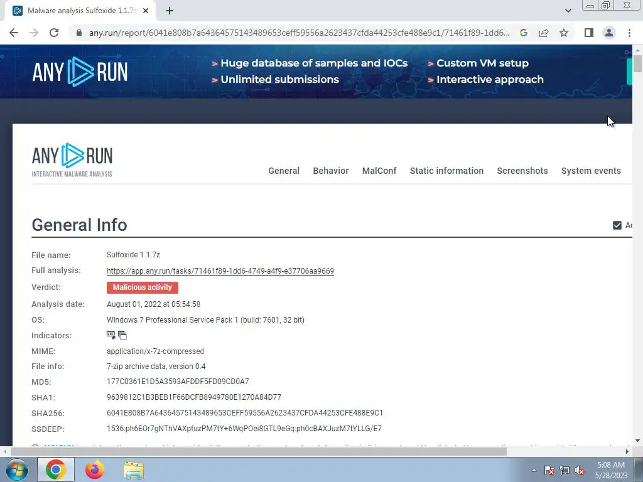Click the Action Center flag tray icon
Viewport: 643px width, 482px height.
[549, 470]
